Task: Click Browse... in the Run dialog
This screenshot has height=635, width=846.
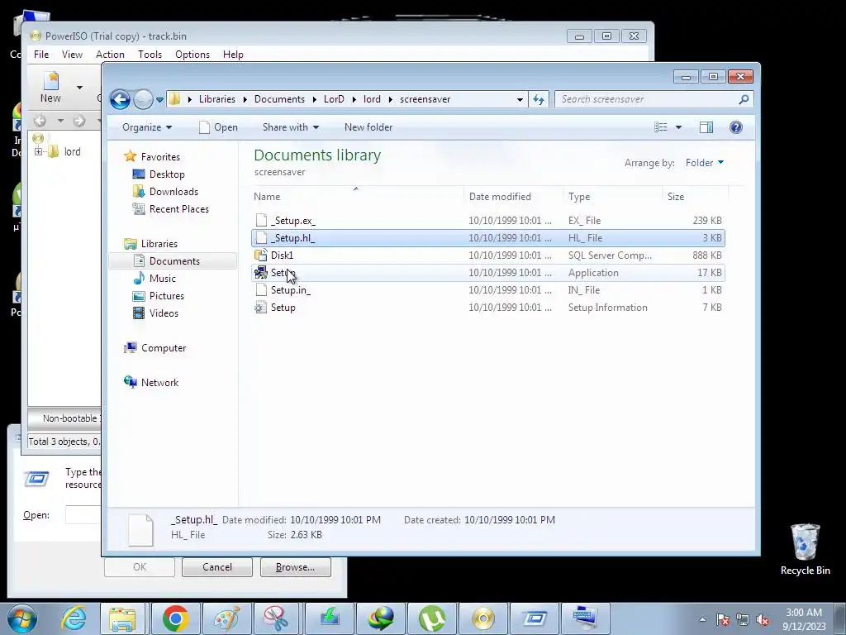Action: pos(295,567)
